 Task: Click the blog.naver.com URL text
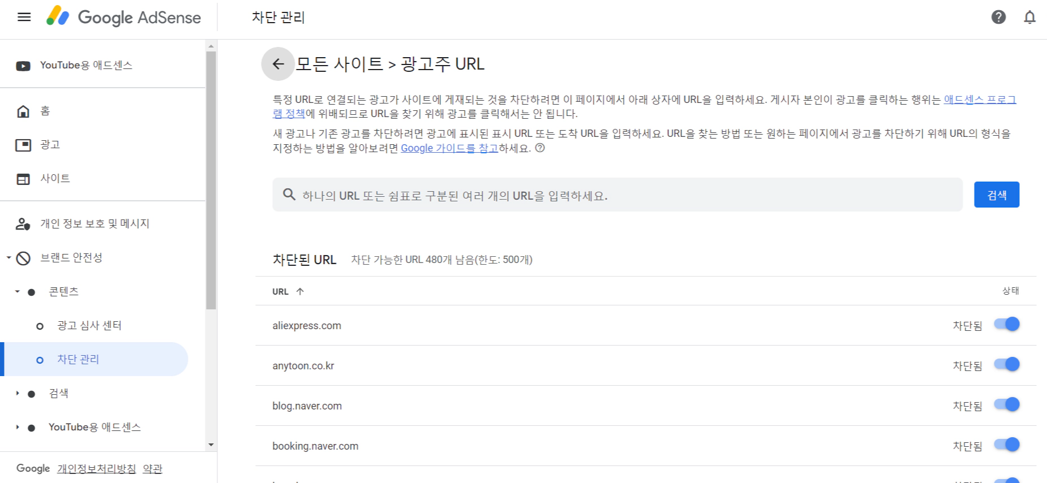[307, 406]
